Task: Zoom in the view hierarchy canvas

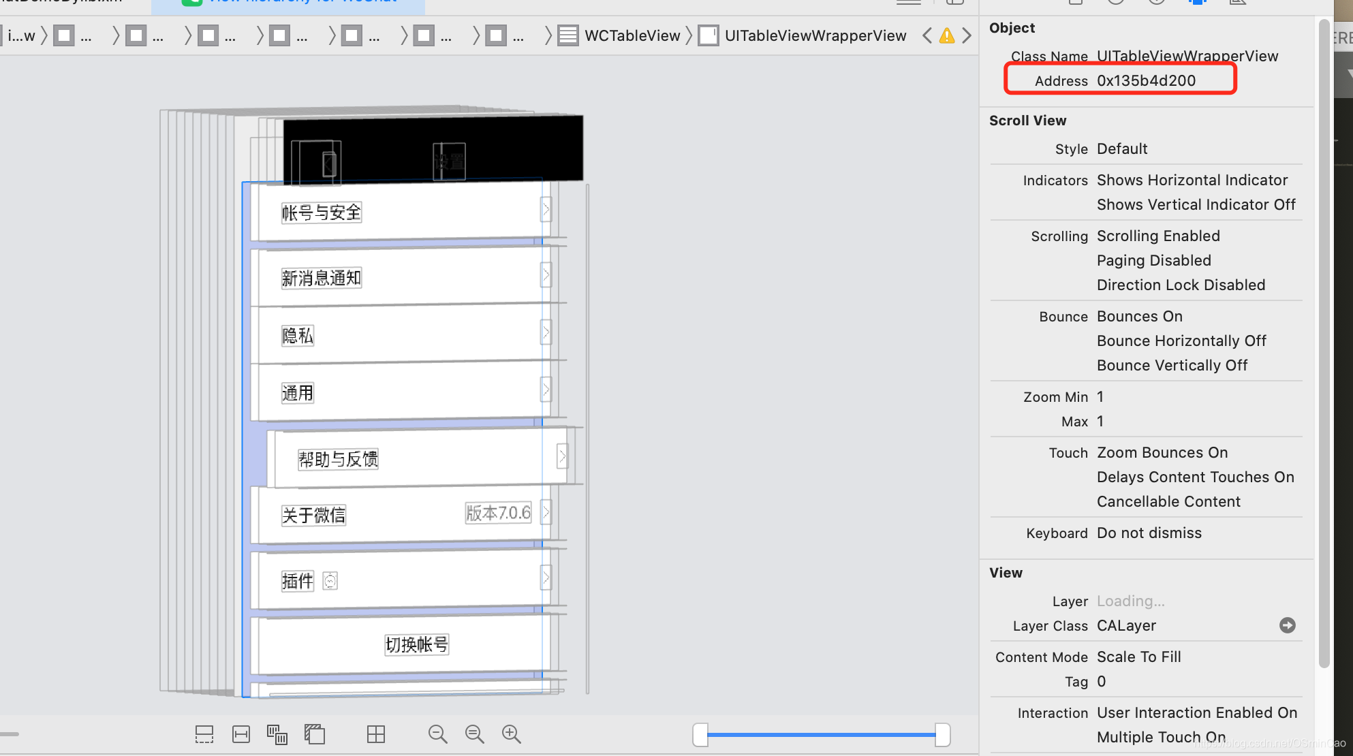Action: coord(511,734)
